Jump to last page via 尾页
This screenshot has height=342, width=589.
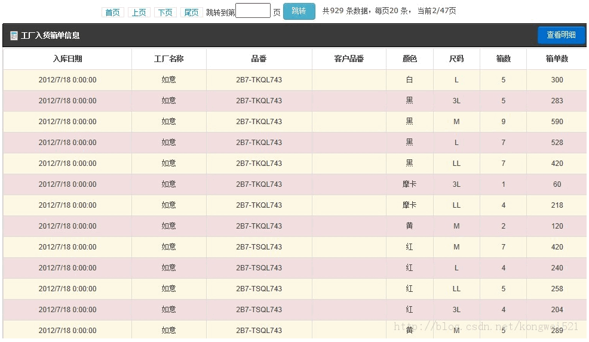coord(191,13)
